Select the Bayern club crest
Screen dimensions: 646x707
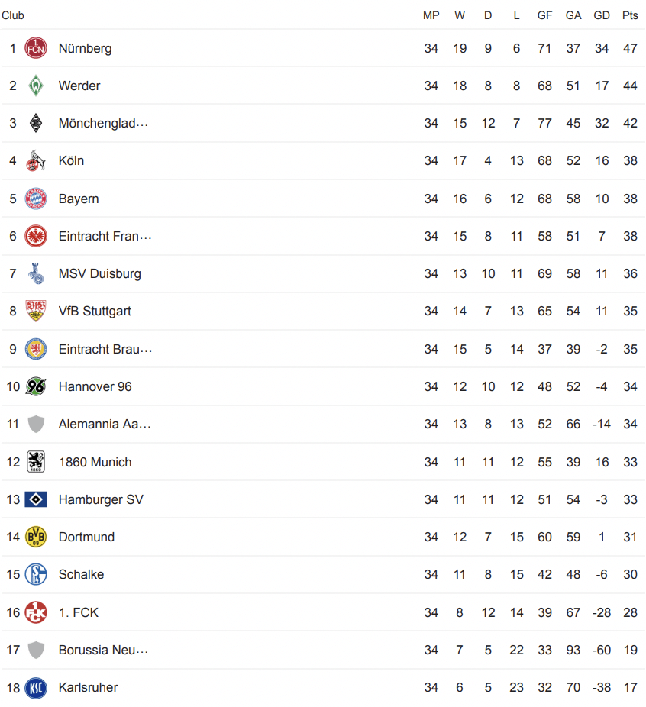pyautogui.click(x=36, y=199)
